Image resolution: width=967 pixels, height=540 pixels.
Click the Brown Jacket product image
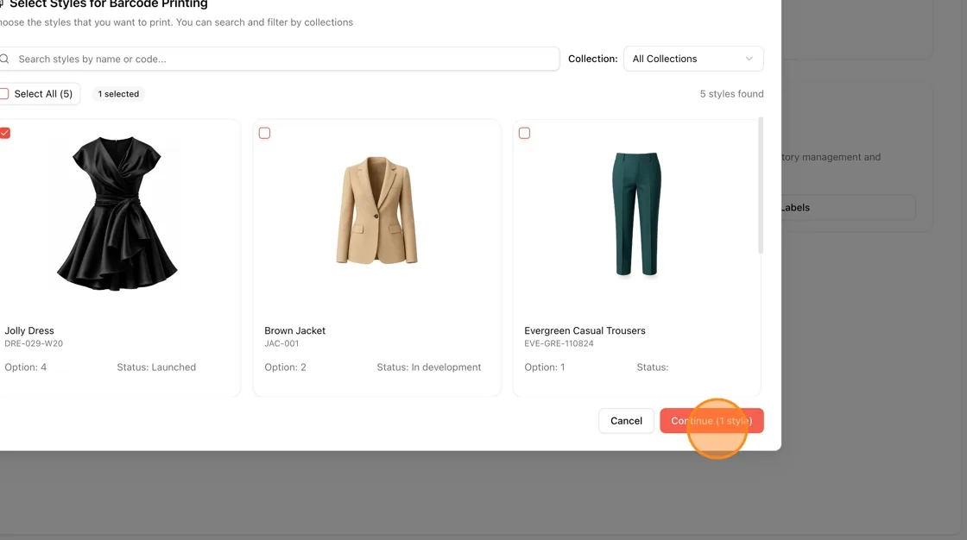pos(376,210)
